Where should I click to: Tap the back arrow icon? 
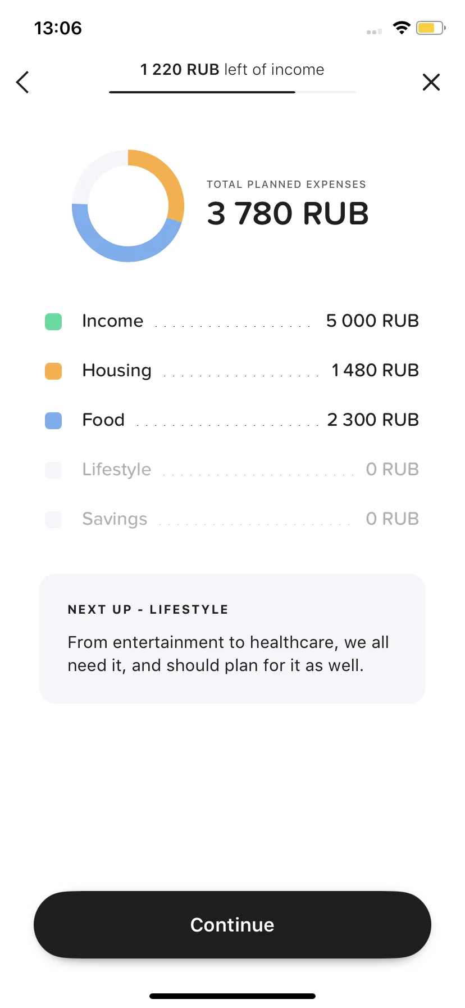pos(22,82)
